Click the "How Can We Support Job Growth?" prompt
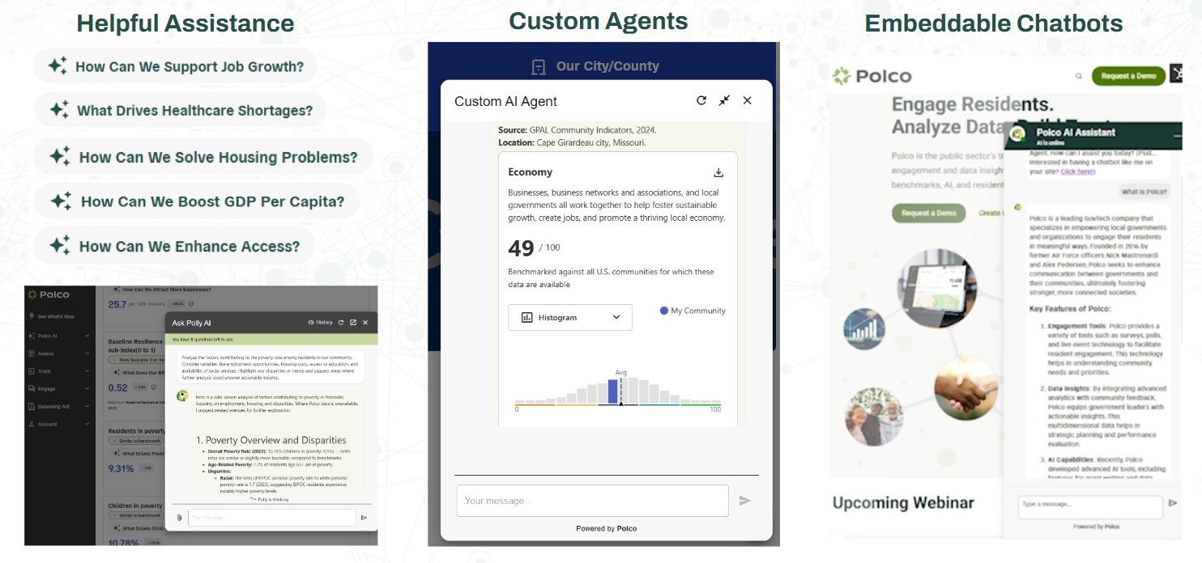The height and width of the screenshot is (563, 1202). pyautogui.click(x=175, y=66)
